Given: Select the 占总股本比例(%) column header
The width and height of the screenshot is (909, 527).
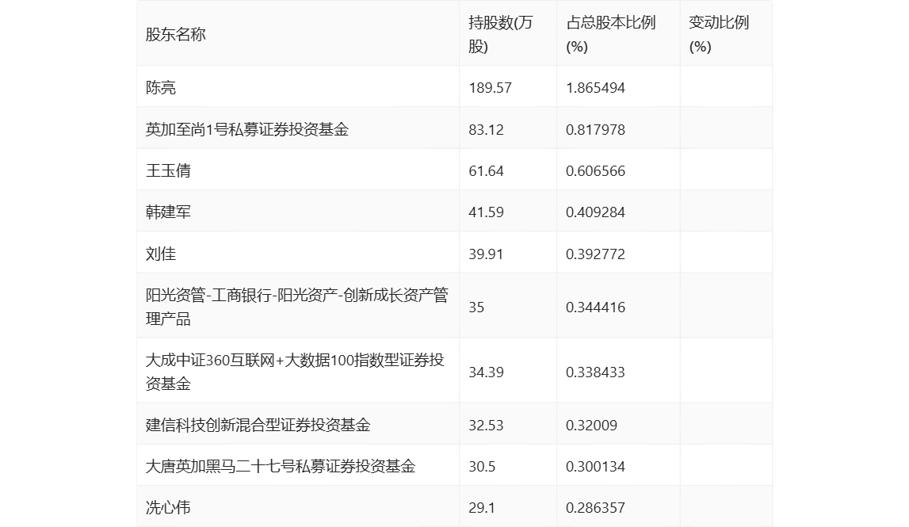Looking at the screenshot, I should [610, 34].
